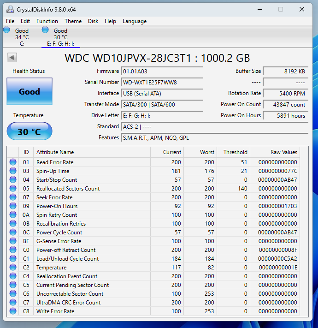Click raw value 0000000077C in Spin-Up Time row
Screen dimensions: 318x328
278,171
